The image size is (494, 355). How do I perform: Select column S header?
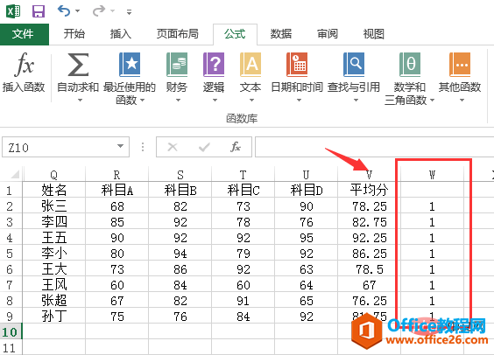[180, 175]
